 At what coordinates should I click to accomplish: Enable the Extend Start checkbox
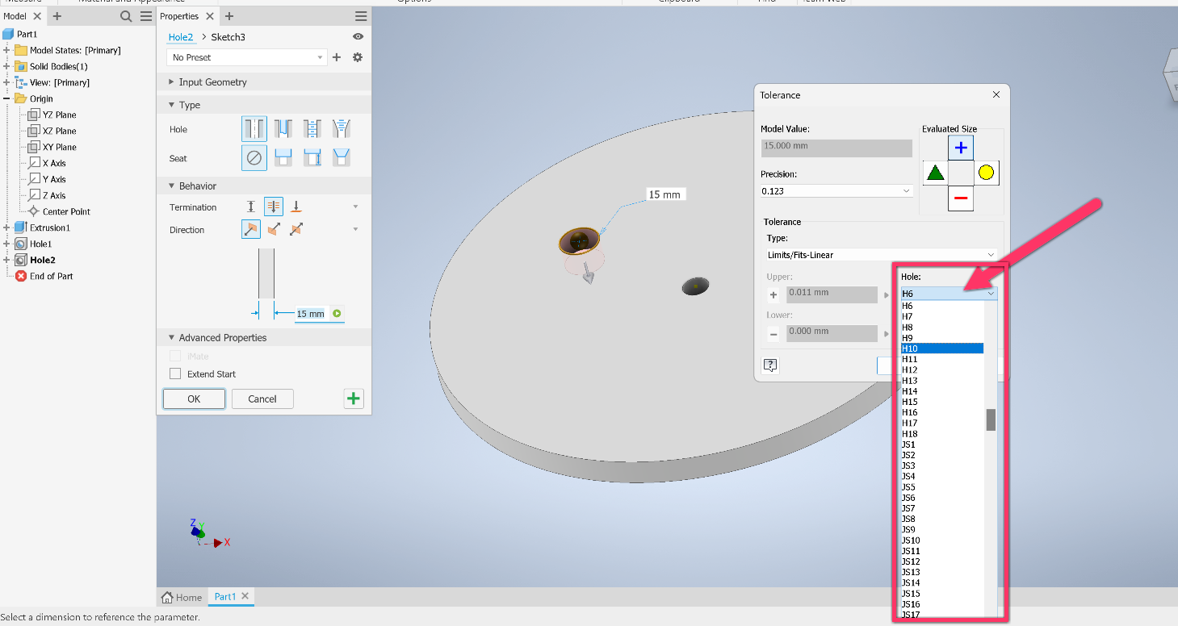pos(175,374)
